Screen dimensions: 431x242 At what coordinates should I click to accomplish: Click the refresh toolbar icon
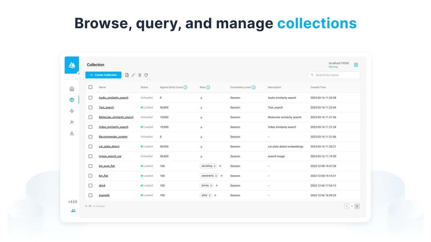coord(146,75)
